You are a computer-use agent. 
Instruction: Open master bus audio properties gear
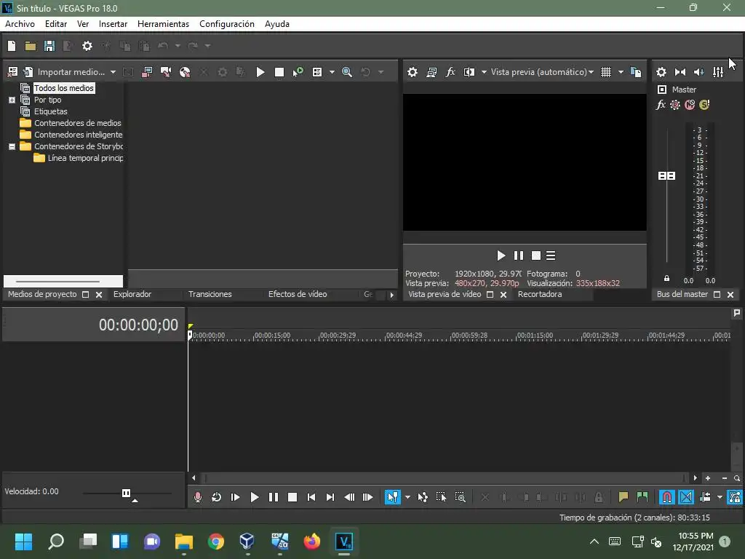click(661, 72)
